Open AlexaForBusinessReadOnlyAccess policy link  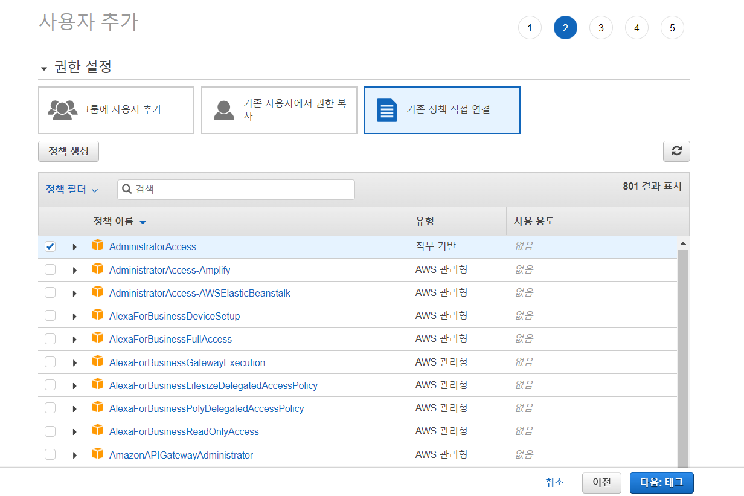point(184,431)
